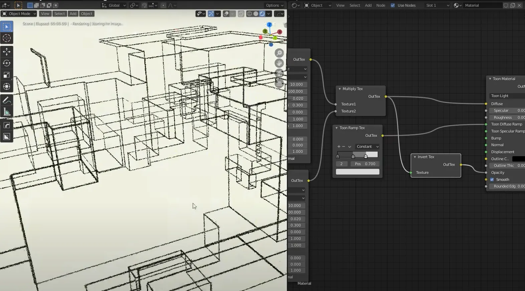Activate the Rotate tool
Screen dimensions: 525x291
coord(7,63)
